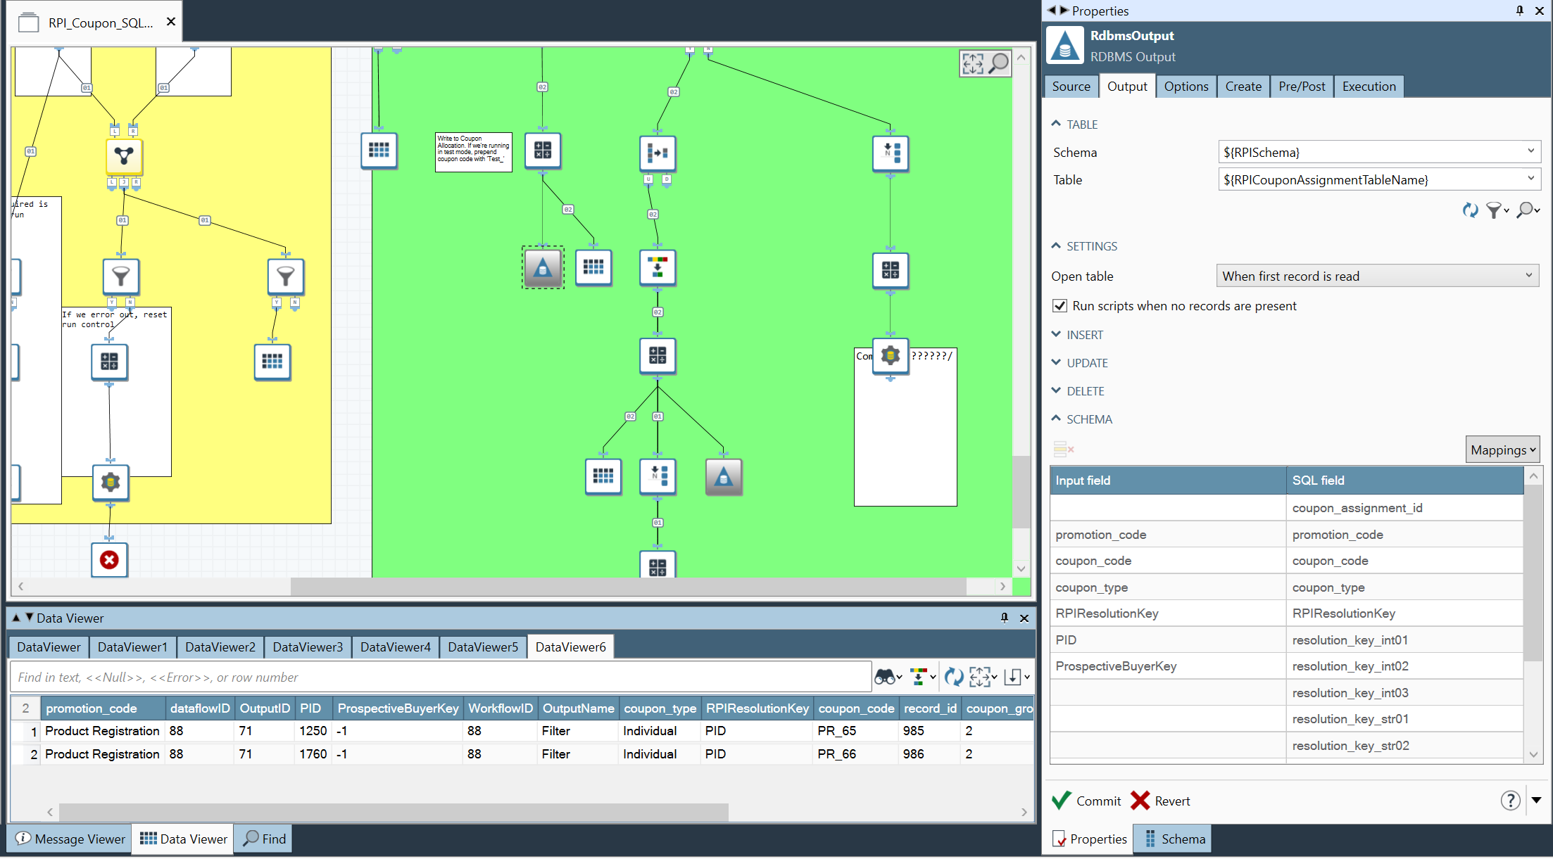1553x859 pixels.
Task: Toggle Run scripts when no records checkbox
Action: (x=1060, y=306)
